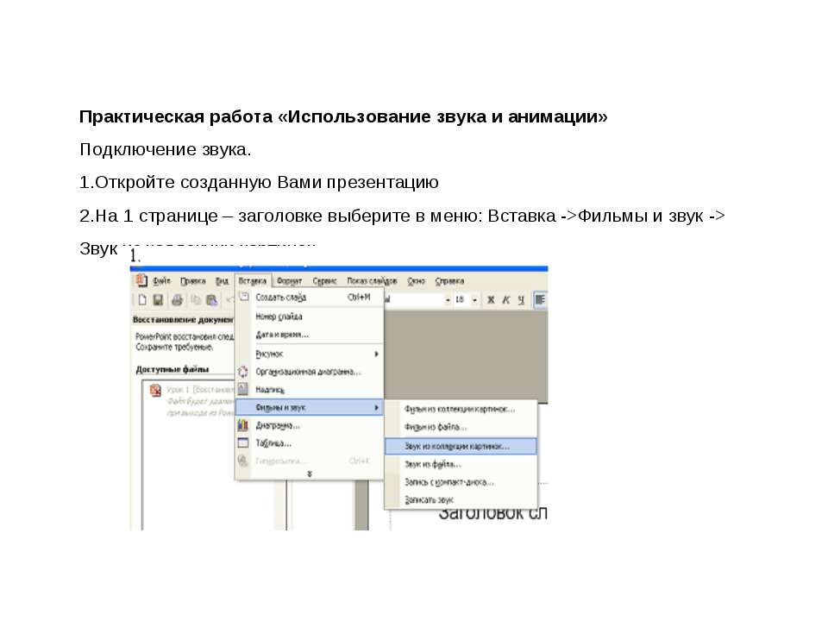Open the Сервис menu

pyautogui.click(x=325, y=281)
